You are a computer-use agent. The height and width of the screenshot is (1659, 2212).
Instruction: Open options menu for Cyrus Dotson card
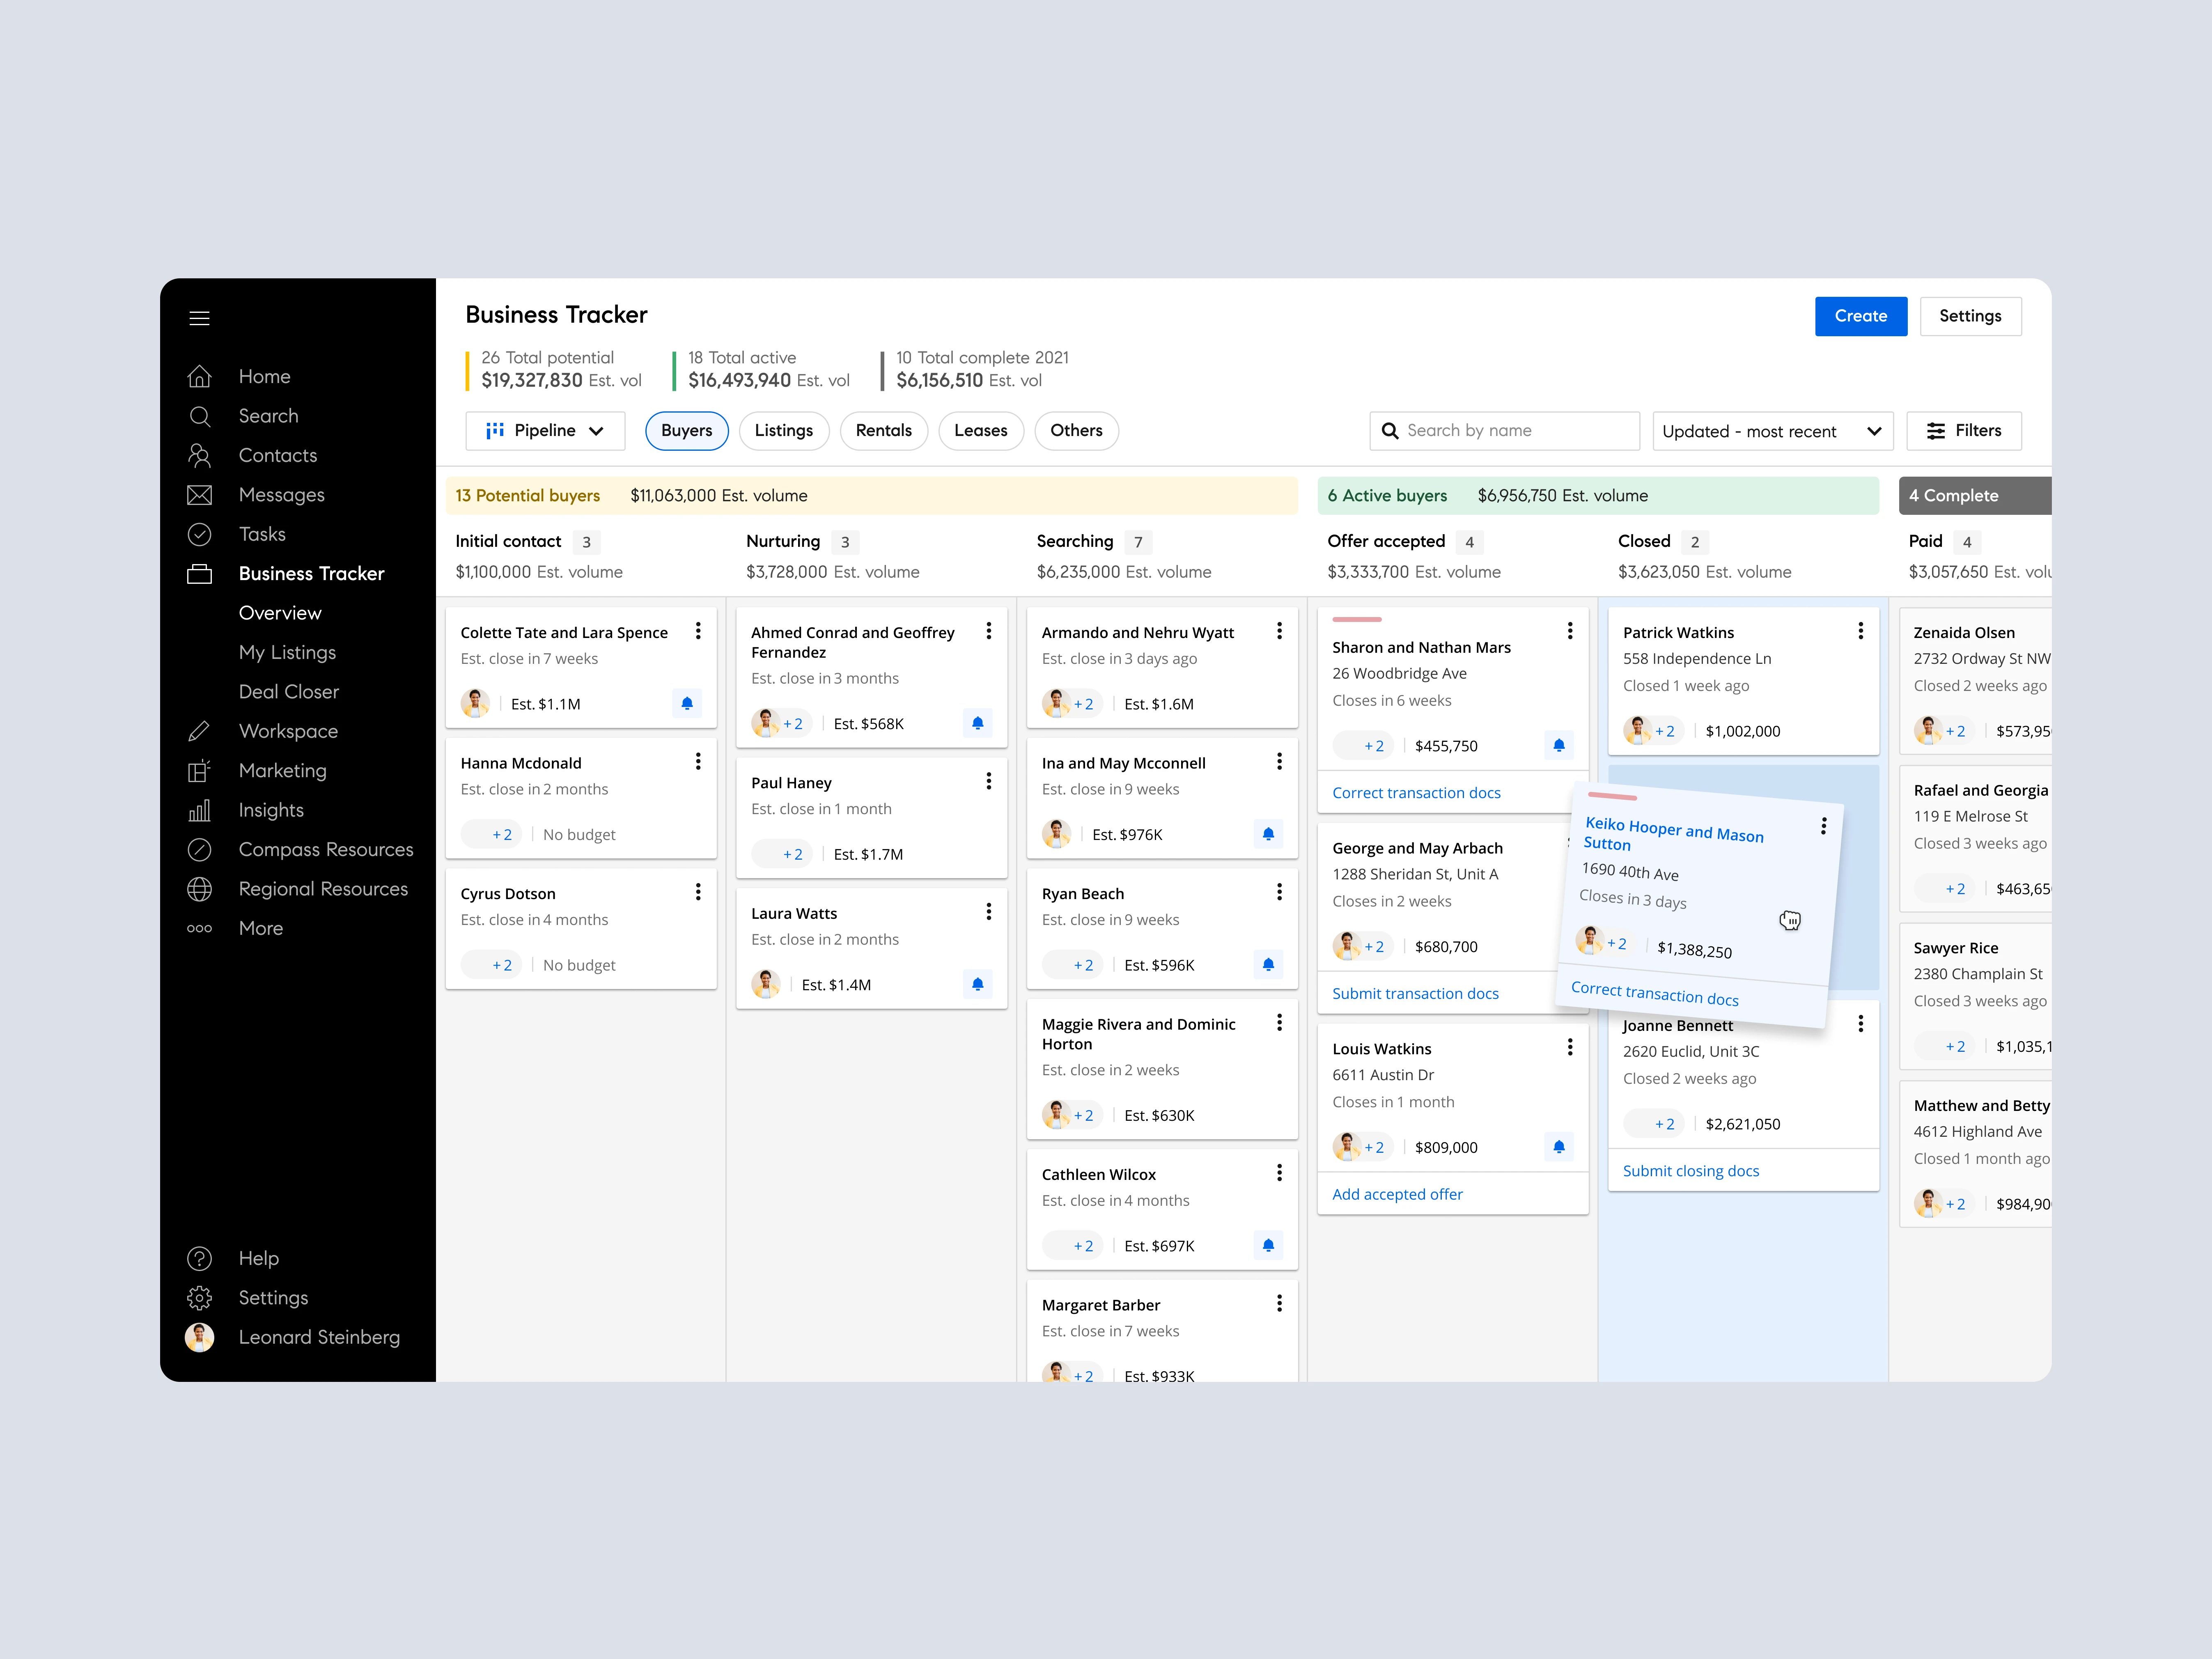(698, 892)
